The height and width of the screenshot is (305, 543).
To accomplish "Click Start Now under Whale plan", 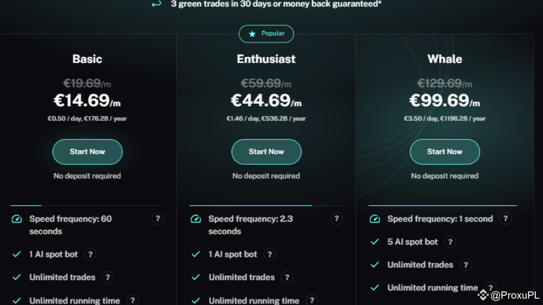I will 445,152.
